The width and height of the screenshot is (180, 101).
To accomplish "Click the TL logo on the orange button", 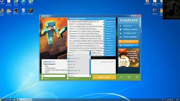I will 120,42.
